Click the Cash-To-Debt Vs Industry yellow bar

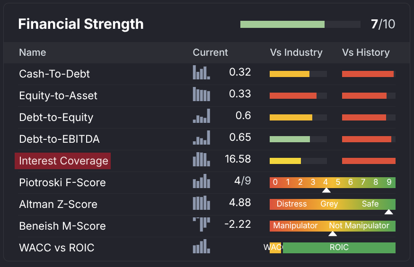point(289,74)
